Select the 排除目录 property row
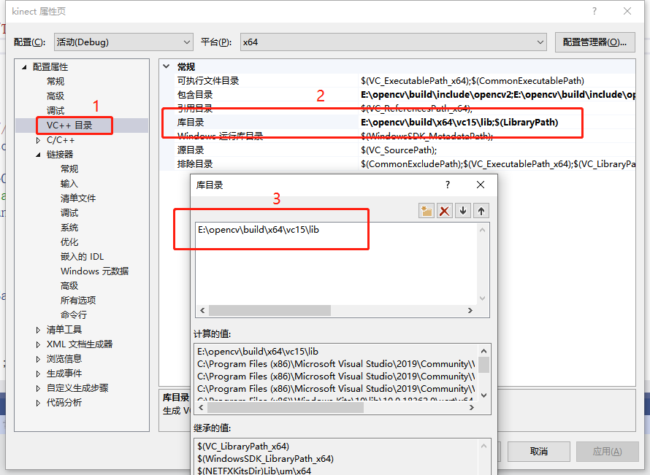The width and height of the screenshot is (650, 475). click(x=398, y=164)
